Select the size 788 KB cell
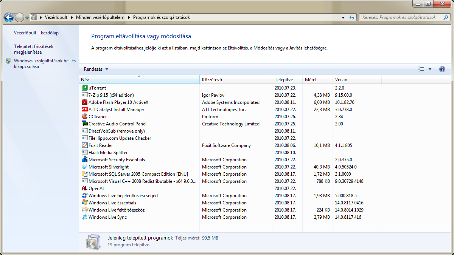The width and height of the screenshot is (454, 255). click(323, 181)
